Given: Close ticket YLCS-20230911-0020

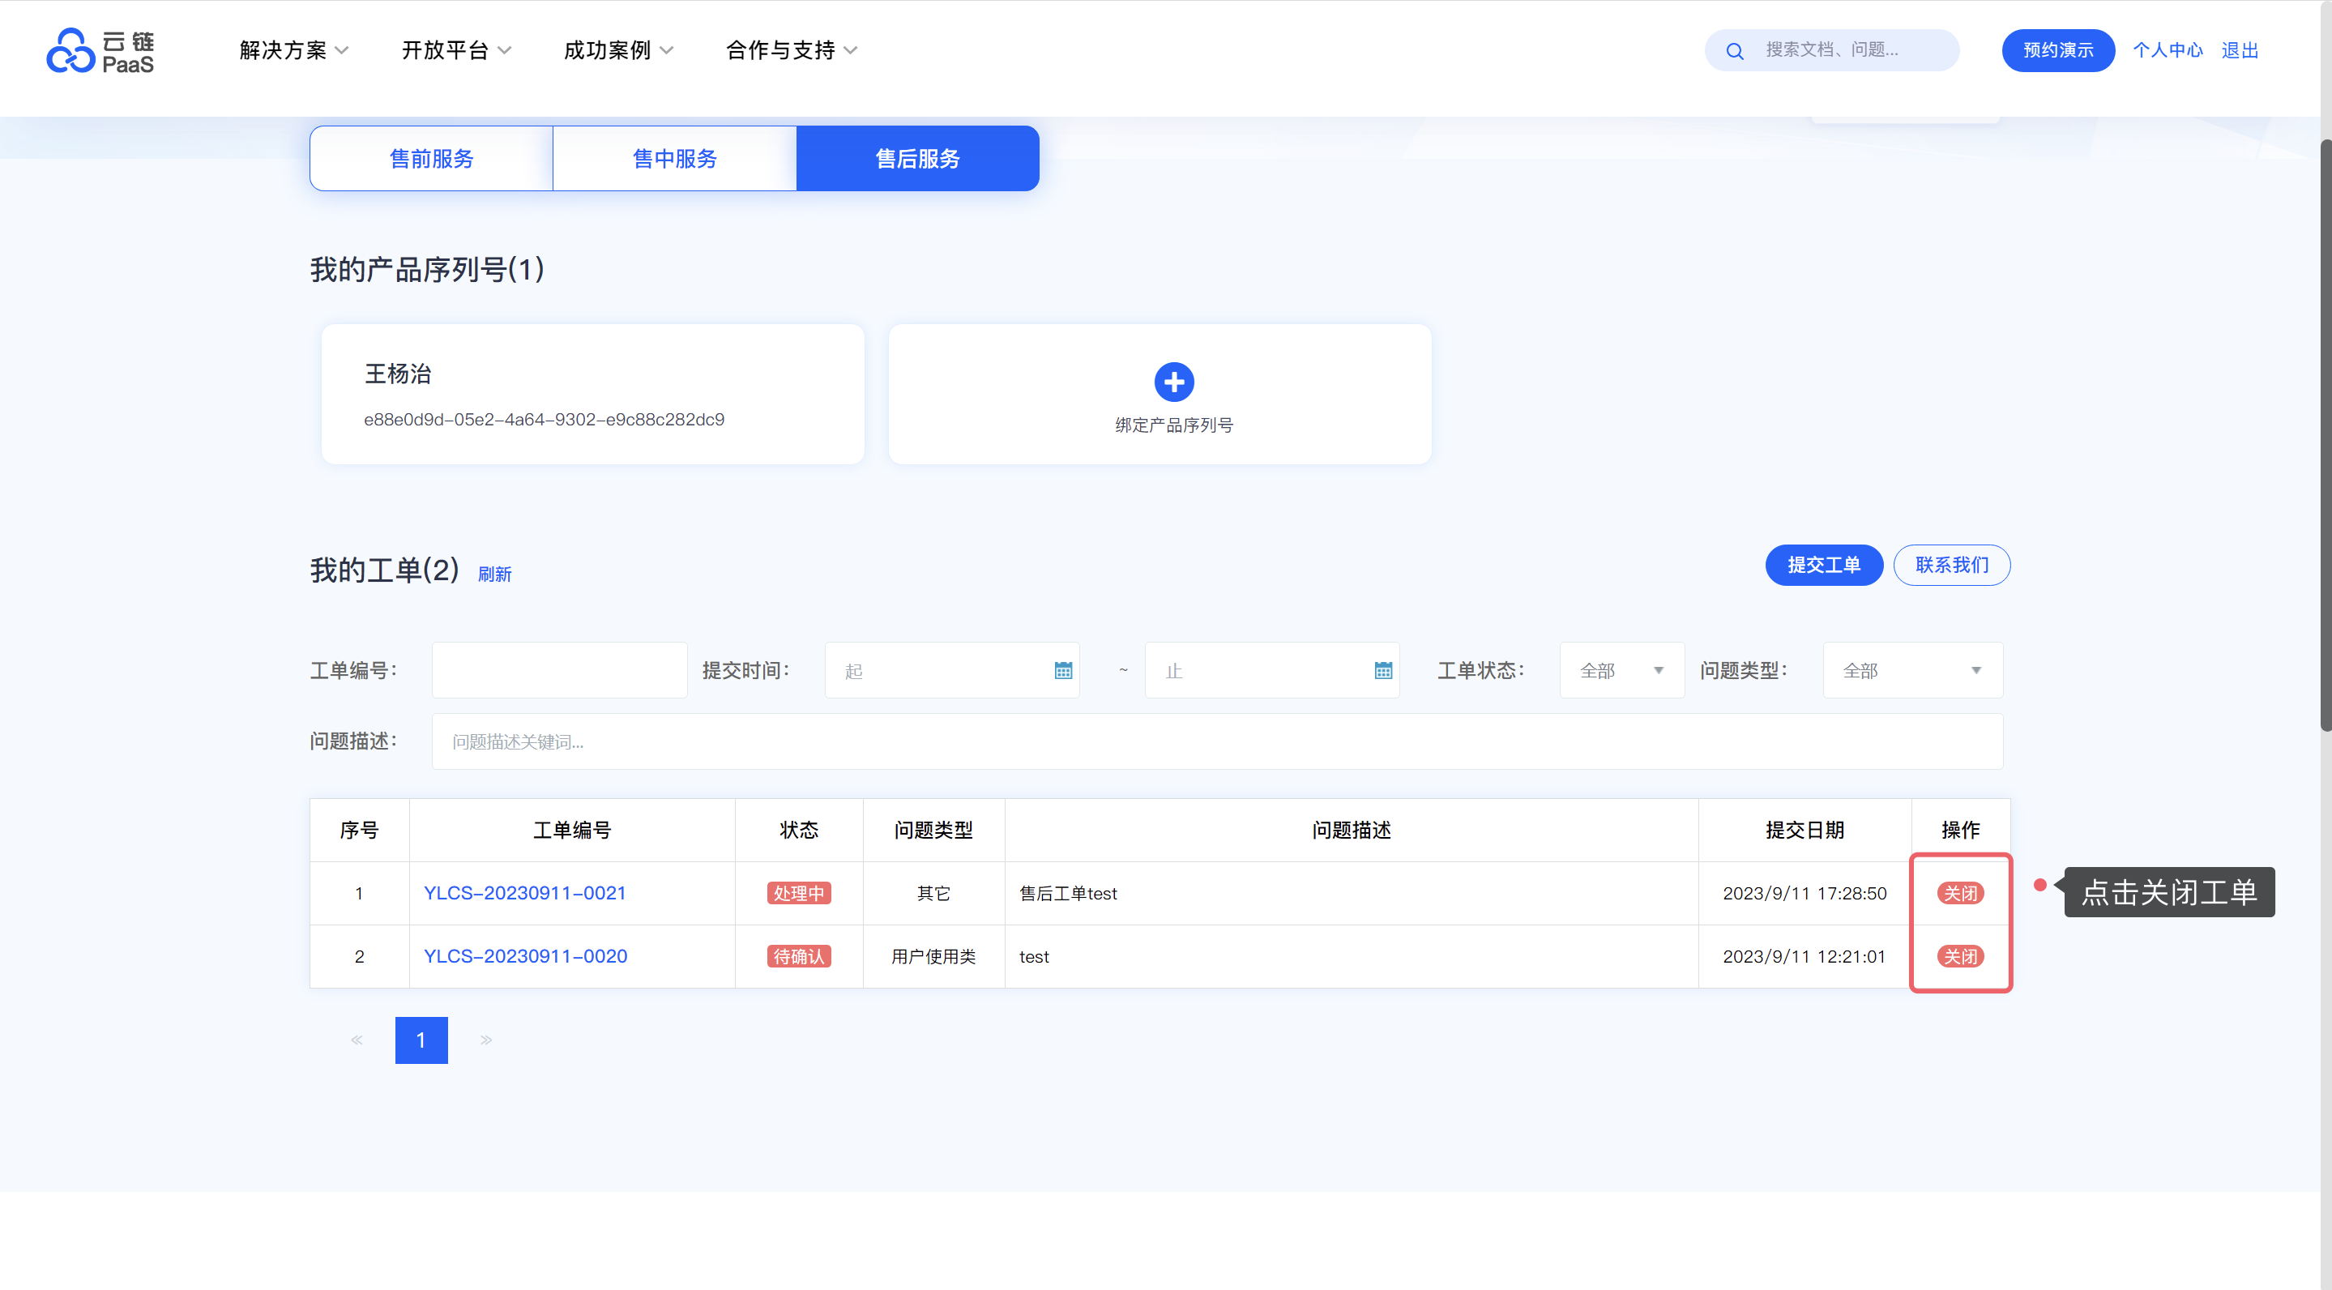Looking at the screenshot, I should [1960, 956].
